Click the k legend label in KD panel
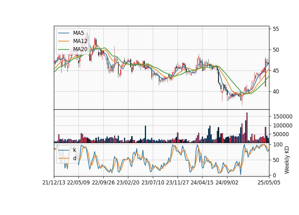 point(74,150)
